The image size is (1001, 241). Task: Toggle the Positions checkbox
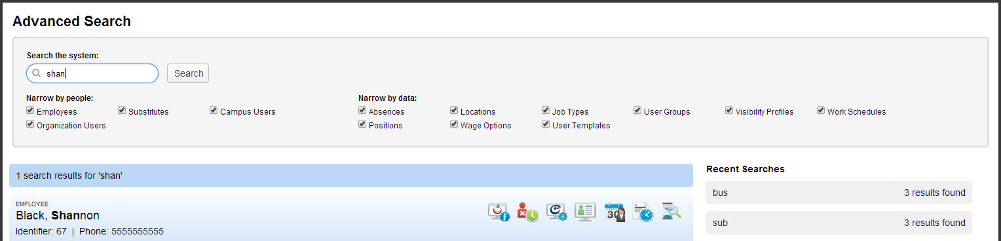[362, 124]
